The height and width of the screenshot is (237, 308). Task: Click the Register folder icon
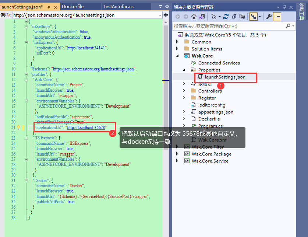click(x=194, y=98)
